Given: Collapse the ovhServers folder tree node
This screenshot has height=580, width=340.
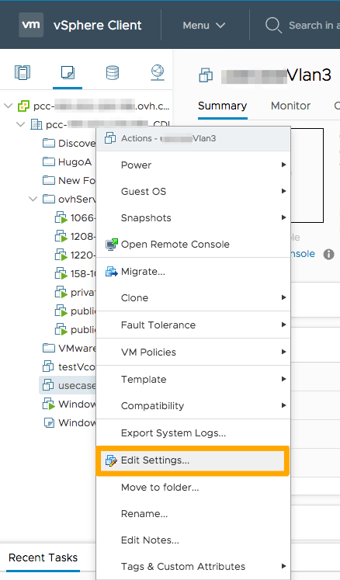Looking at the screenshot, I should click(33, 199).
